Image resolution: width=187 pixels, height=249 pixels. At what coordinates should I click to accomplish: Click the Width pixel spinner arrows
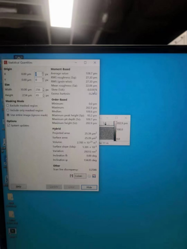(43, 90)
